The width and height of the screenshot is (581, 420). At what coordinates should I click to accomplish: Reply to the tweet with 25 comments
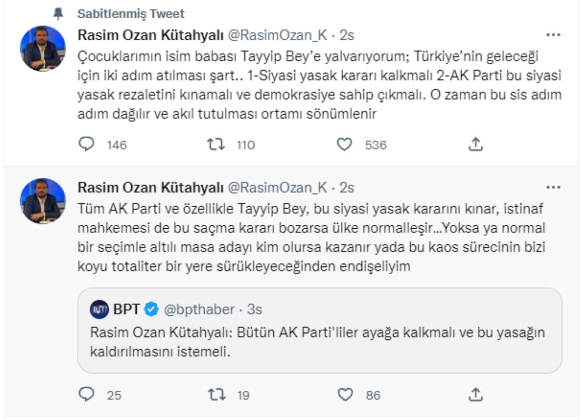pos(86,395)
